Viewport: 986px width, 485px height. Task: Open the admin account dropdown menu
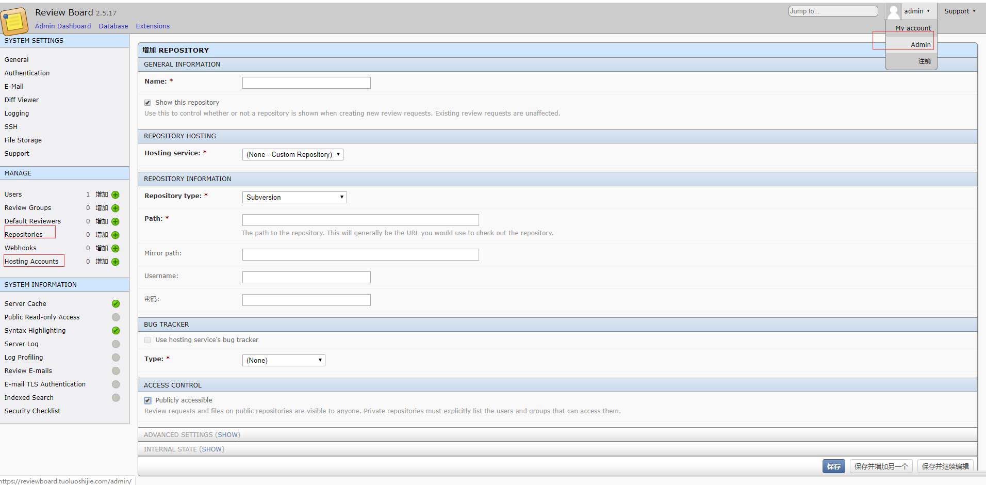coord(916,11)
